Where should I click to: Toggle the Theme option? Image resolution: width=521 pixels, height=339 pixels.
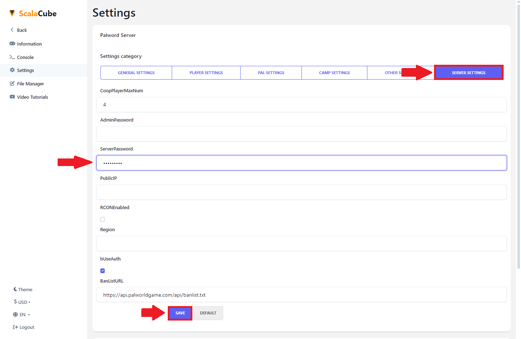[25, 289]
